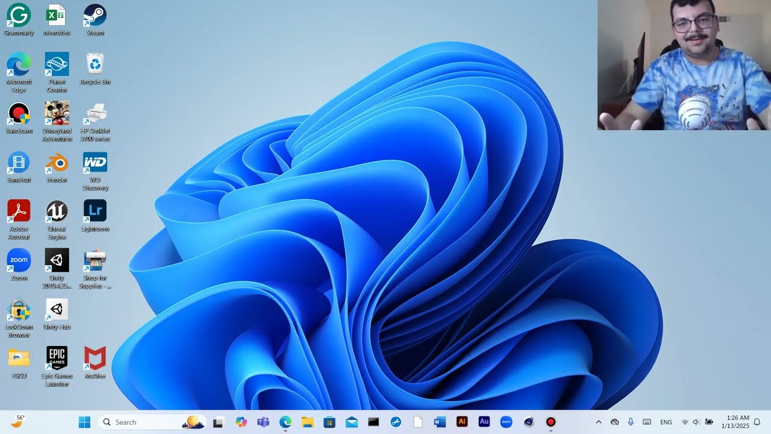
Task: Toggle the microphone icon in system tray
Action: (631, 422)
